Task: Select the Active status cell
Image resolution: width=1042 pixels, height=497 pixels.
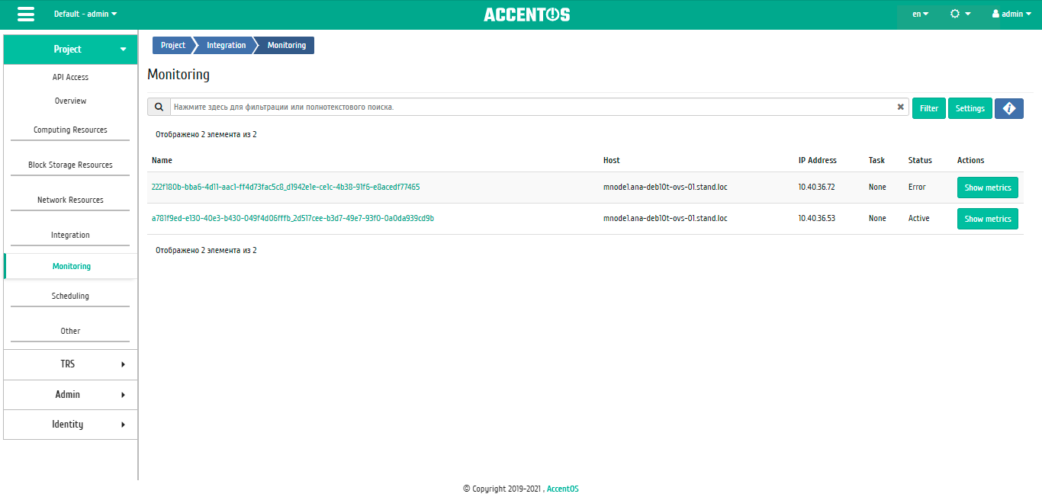Action: point(919,218)
